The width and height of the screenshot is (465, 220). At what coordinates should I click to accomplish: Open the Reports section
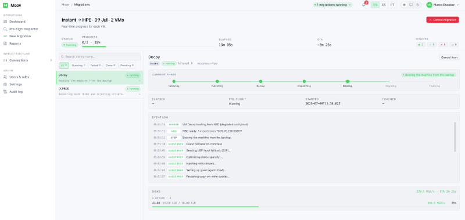15,44
